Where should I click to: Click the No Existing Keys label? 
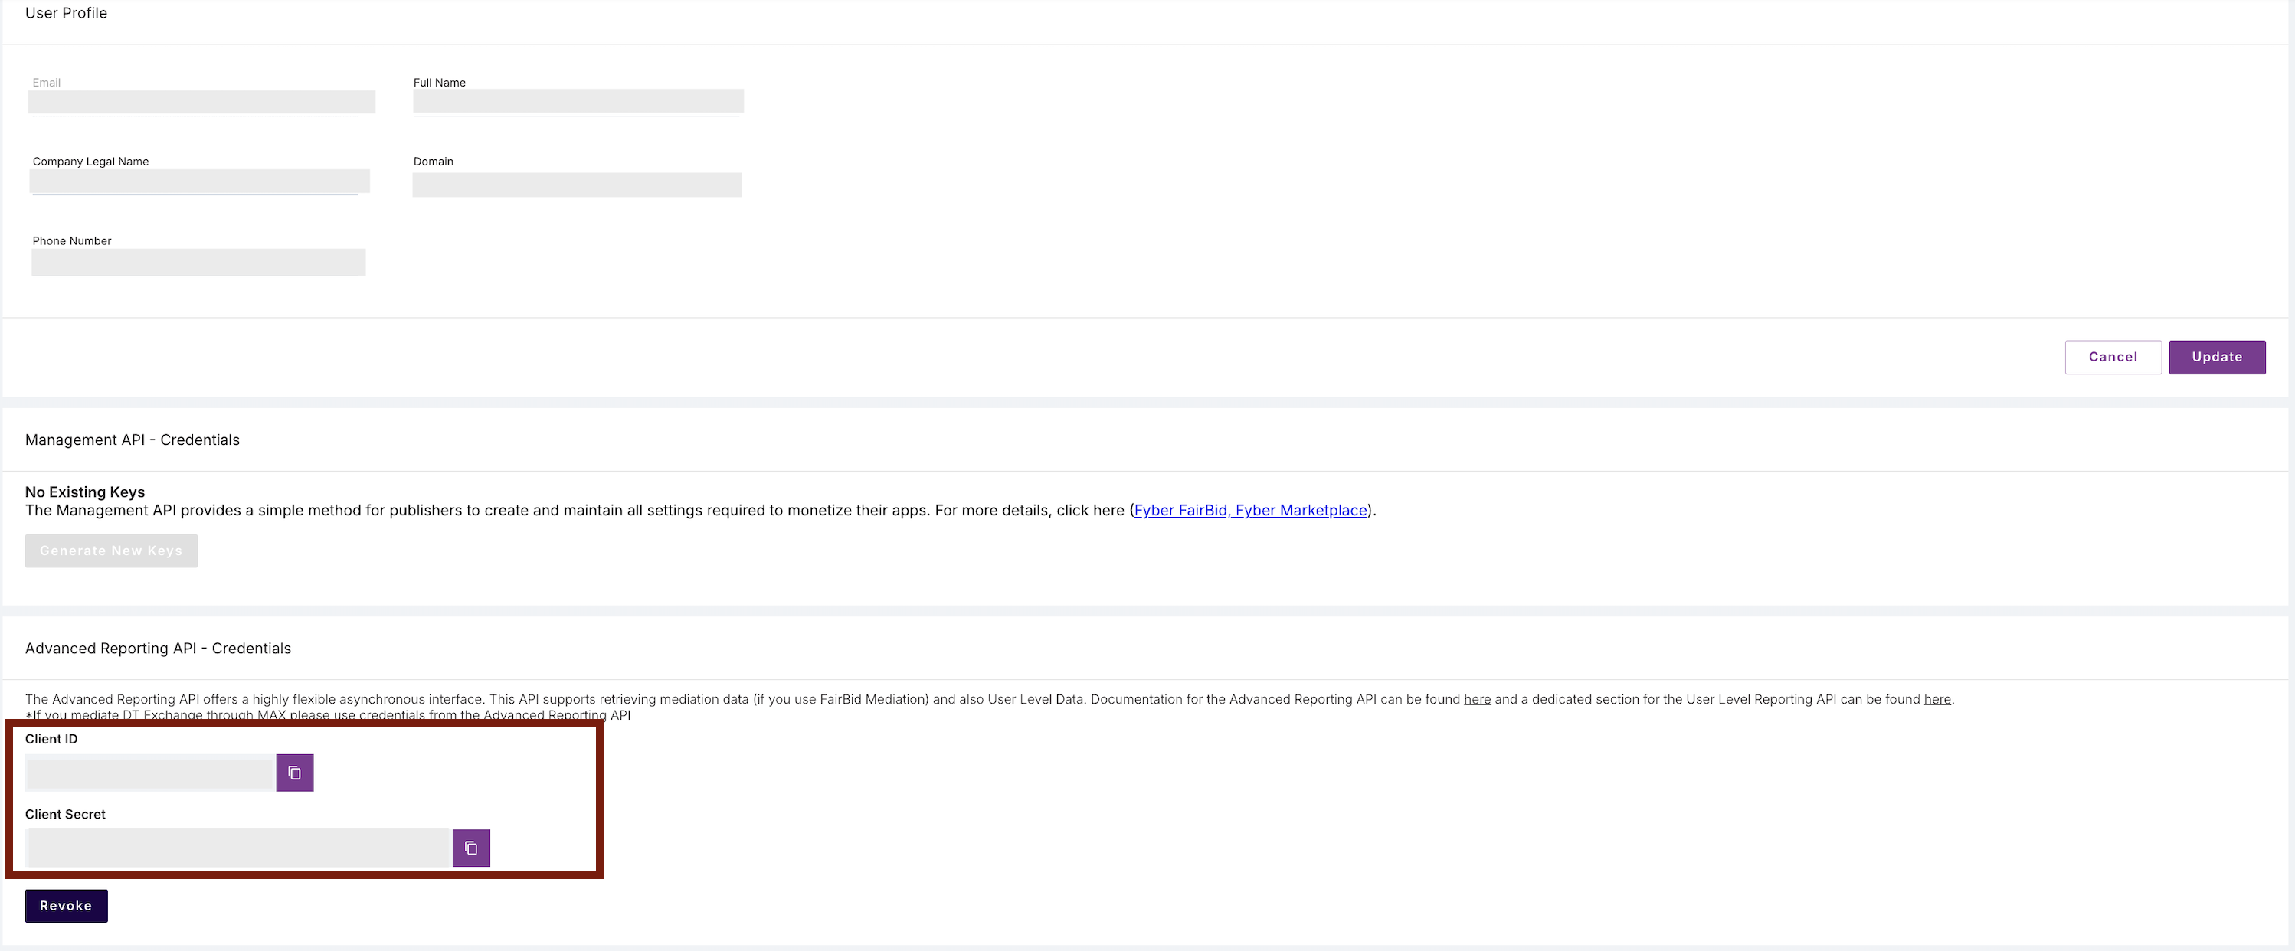coord(84,492)
